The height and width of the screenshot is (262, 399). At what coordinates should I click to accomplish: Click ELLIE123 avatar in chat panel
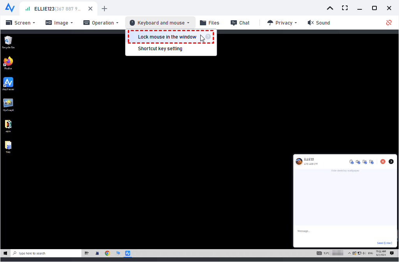(299, 162)
